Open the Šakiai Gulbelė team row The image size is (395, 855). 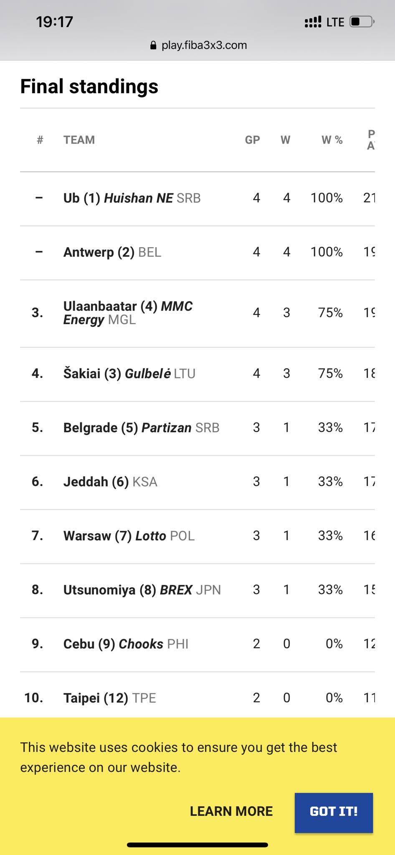129,373
